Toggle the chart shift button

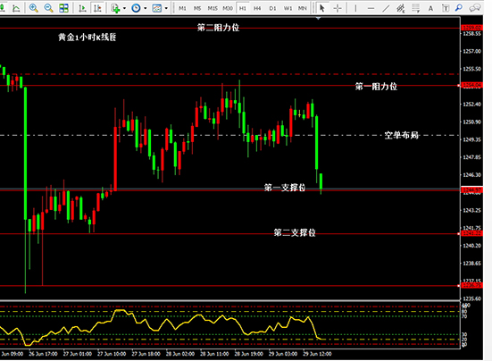[x=97, y=8]
